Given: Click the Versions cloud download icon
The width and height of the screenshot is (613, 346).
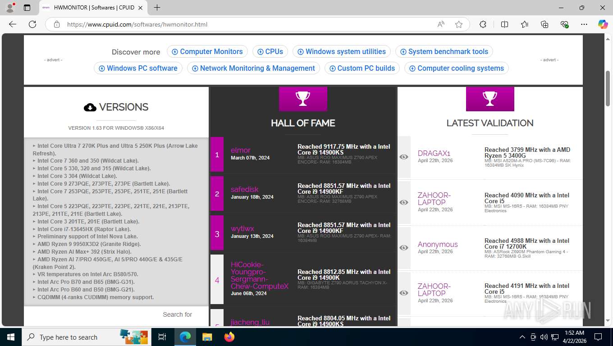Looking at the screenshot, I should click(90, 107).
